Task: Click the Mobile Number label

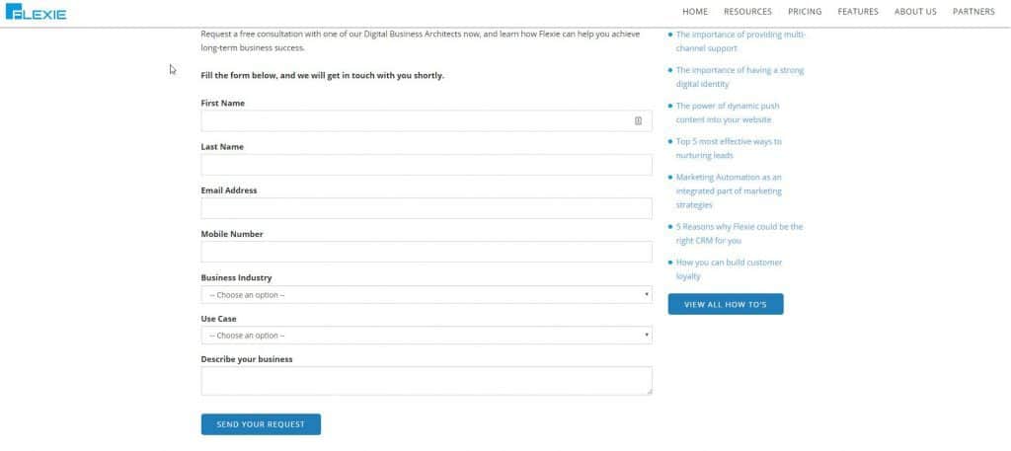Action: [232, 235]
